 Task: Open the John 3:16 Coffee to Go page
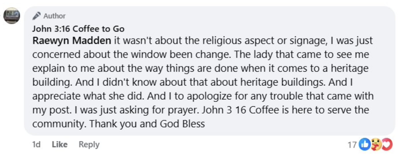78,29
